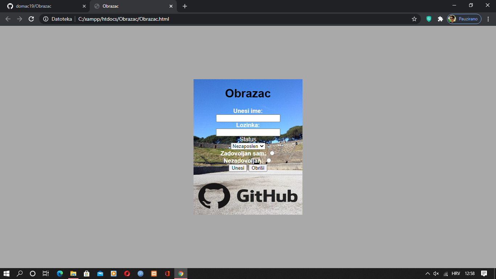496x279 pixels.
Task: Open the notification action center
Action: tap(484, 274)
